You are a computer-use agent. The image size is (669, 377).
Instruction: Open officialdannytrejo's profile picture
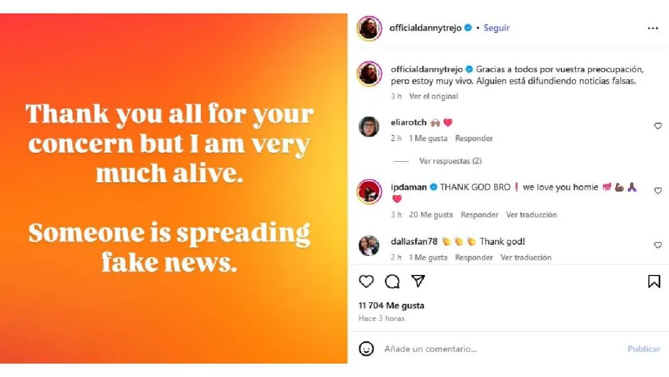click(x=369, y=27)
